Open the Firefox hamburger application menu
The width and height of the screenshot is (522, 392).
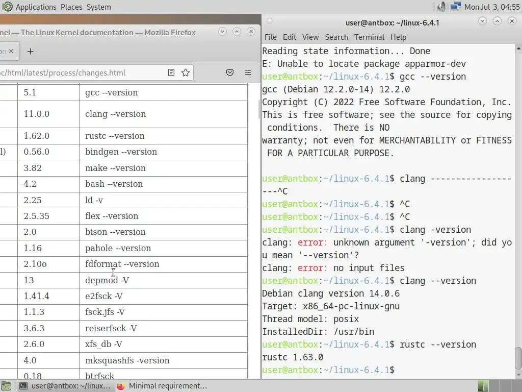[248, 72]
